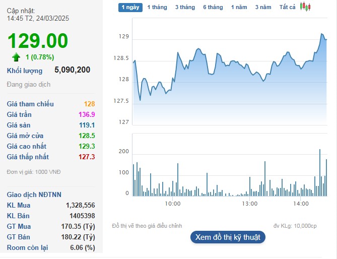Screen dimensions: 337x259
Task: Click the current price 129.00
Action: click(37, 41)
